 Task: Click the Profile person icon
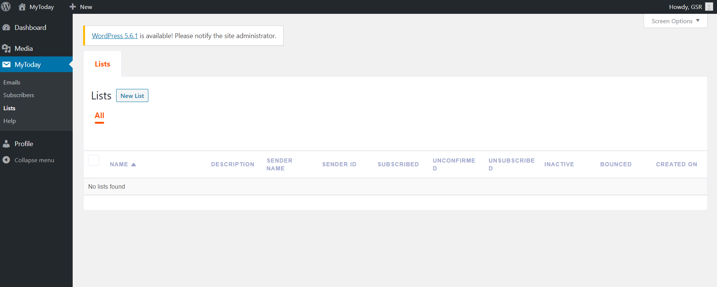pos(6,144)
